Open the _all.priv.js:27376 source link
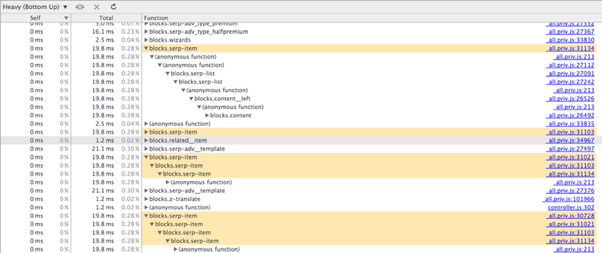The height and width of the screenshot is (253, 602). (570, 191)
